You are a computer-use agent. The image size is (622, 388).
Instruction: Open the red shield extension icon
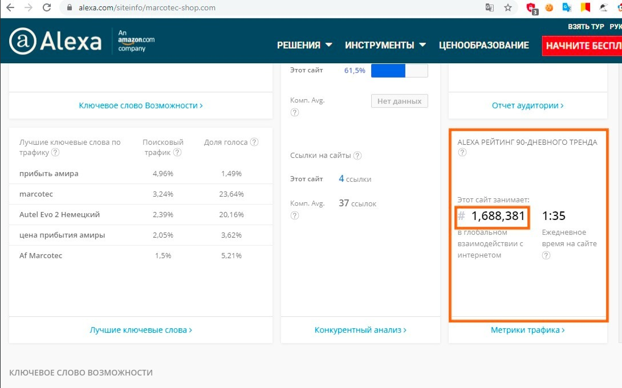[531, 8]
